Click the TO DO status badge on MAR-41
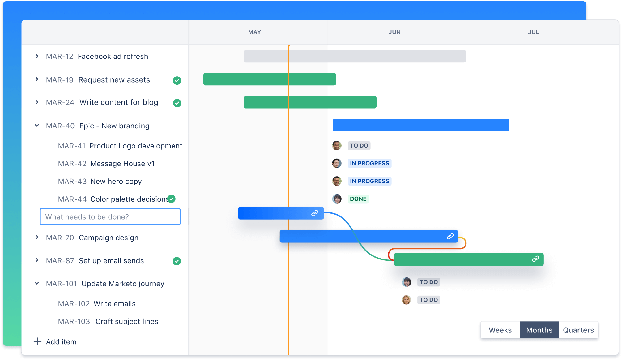The height and width of the screenshot is (360, 622). tap(360, 146)
